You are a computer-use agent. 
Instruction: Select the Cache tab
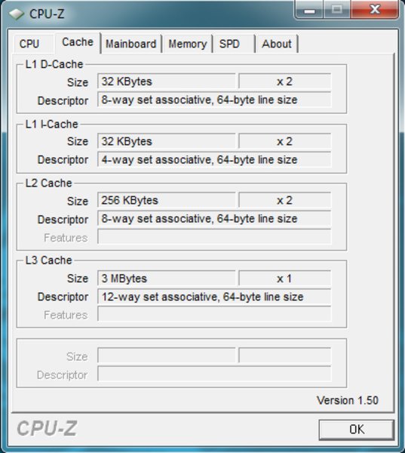pyautogui.click(x=78, y=43)
